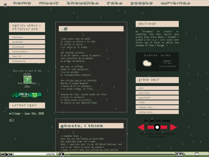Click the small skull icon at top-left

tap(5, 5)
